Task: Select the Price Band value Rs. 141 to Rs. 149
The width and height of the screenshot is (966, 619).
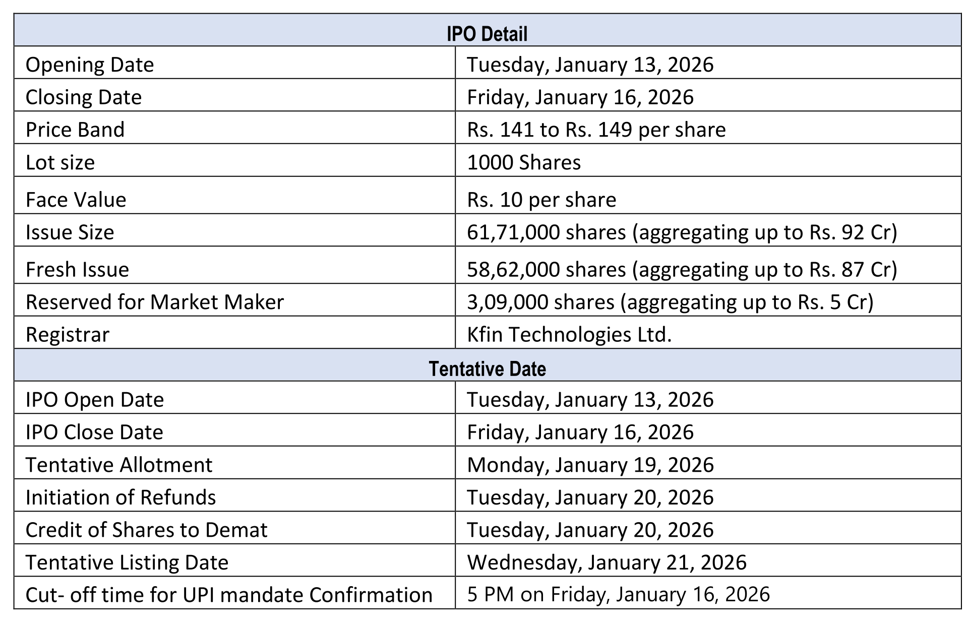Action: pos(596,130)
